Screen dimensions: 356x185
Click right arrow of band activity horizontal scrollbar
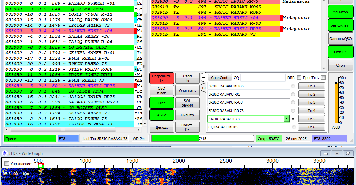(139, 129)
